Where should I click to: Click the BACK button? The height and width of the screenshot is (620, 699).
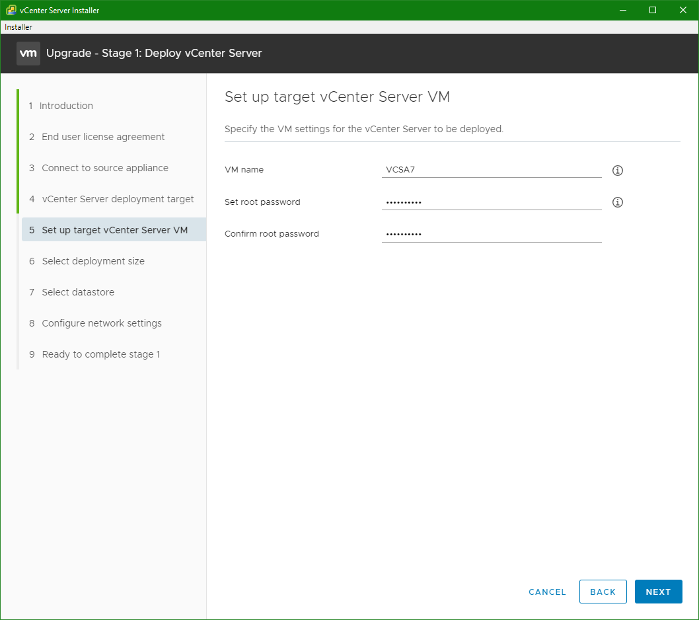tap(603, 592)
